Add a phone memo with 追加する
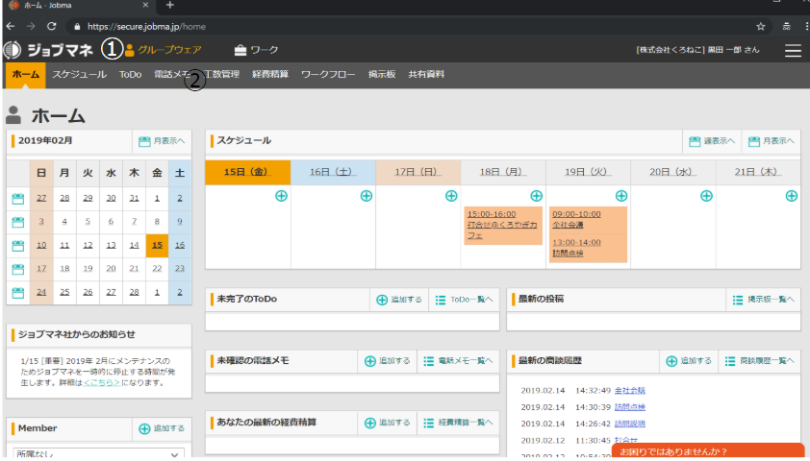This screenshot has width=810, height=461. tap(387, 361)
